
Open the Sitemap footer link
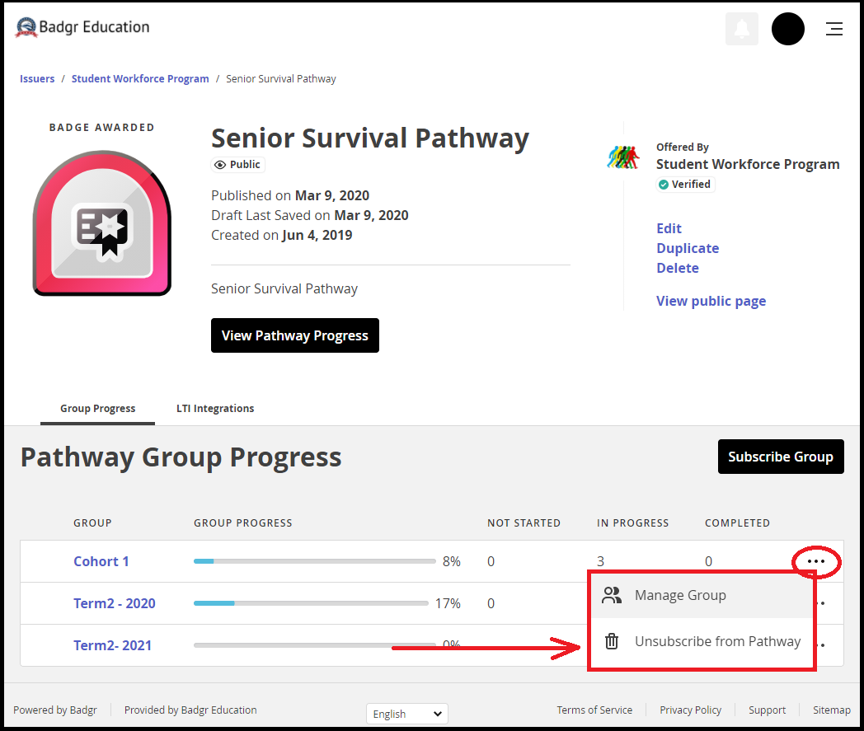(x=832, y=710)
